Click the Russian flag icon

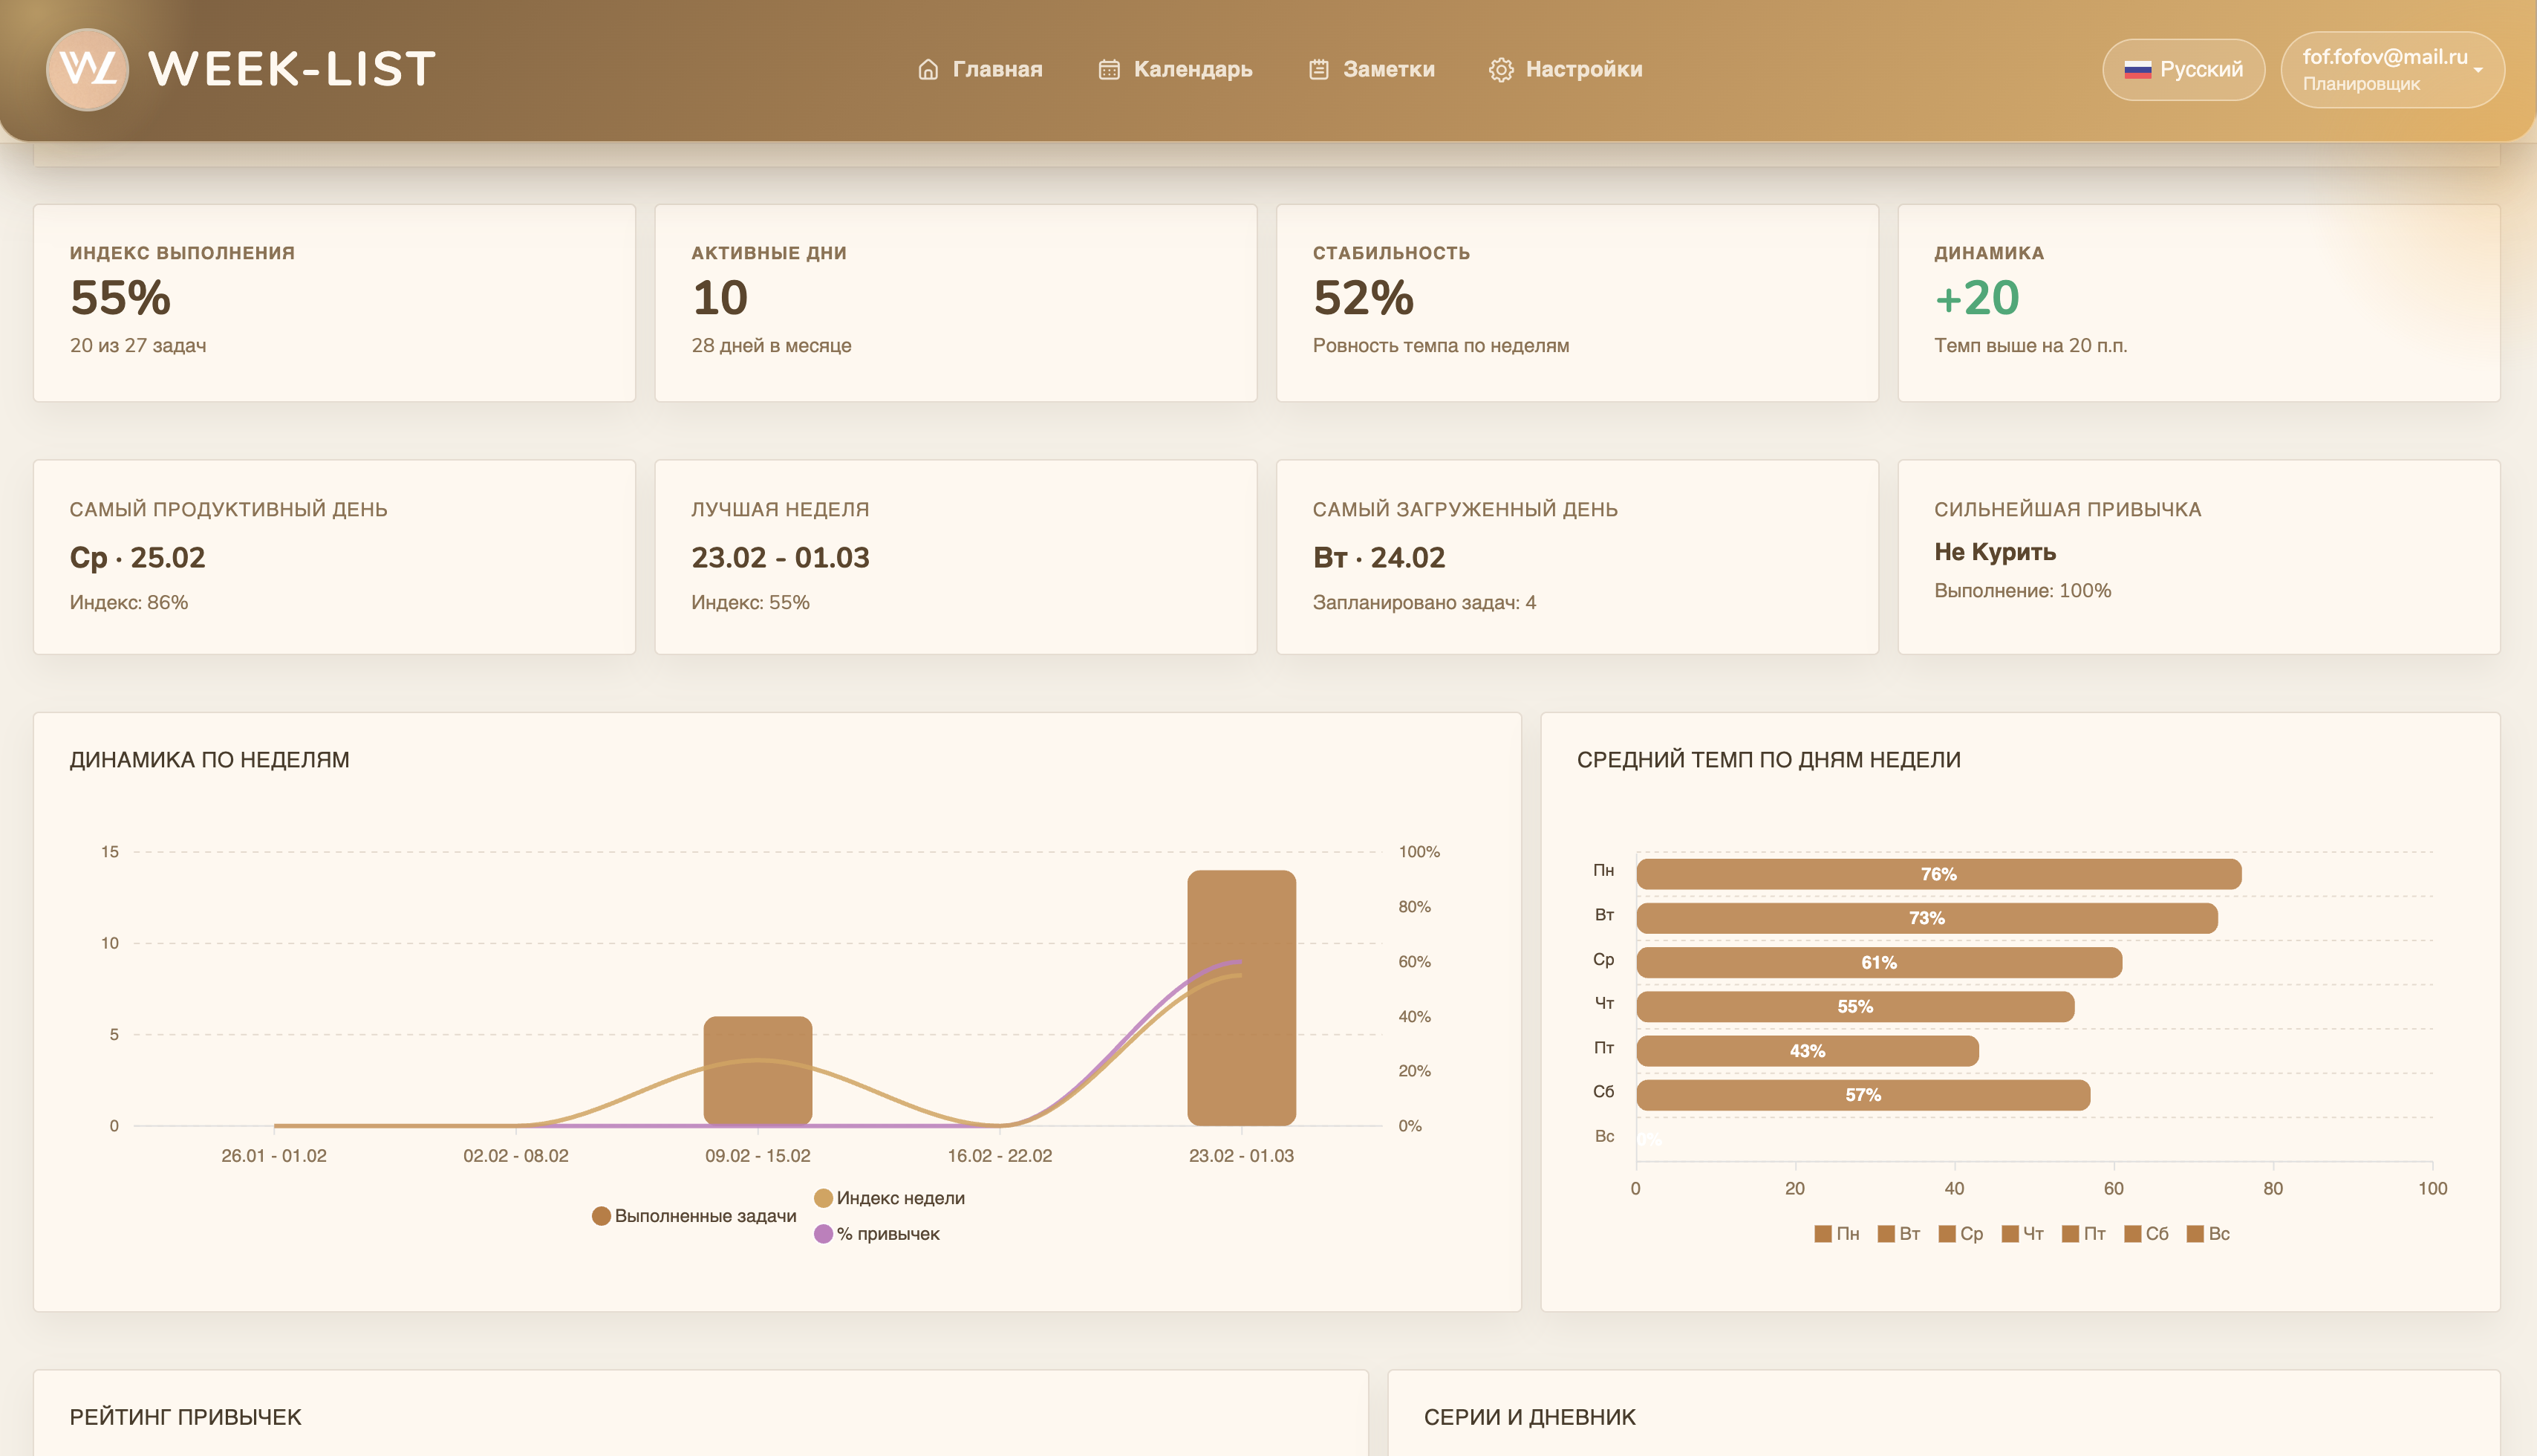tap(2137, 69)
